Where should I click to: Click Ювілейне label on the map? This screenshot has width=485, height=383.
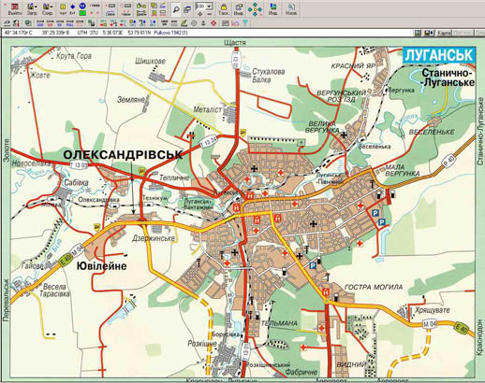click(x=102, y=266)
